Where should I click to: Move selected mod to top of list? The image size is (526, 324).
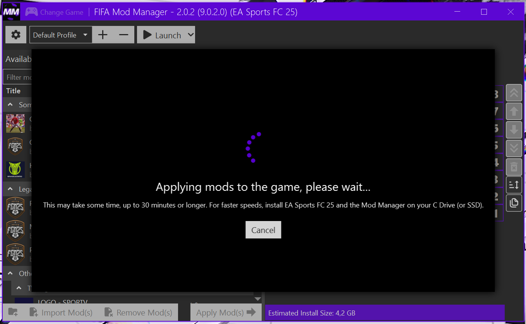(x=514, y=93)
